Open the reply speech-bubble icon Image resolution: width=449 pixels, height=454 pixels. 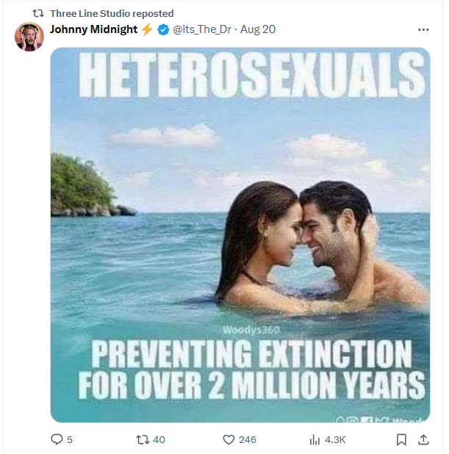pos(57,439)
